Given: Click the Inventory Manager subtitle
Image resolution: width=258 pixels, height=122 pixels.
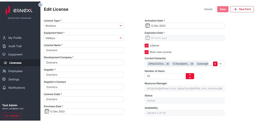Looking at the screenshot, I should 19,18.
